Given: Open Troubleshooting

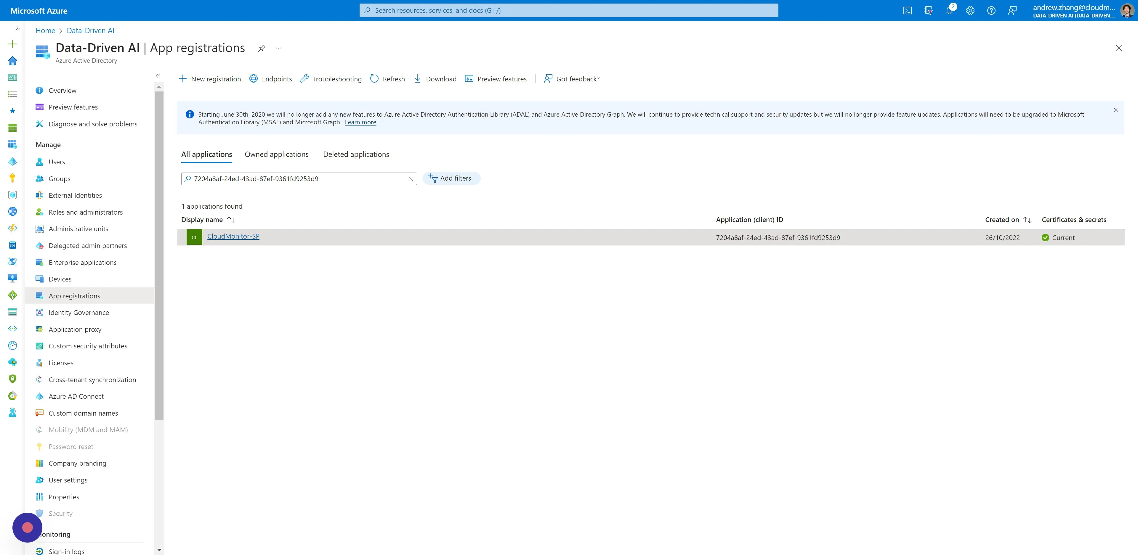Looking at the screenshot, I should click(331, 79).
